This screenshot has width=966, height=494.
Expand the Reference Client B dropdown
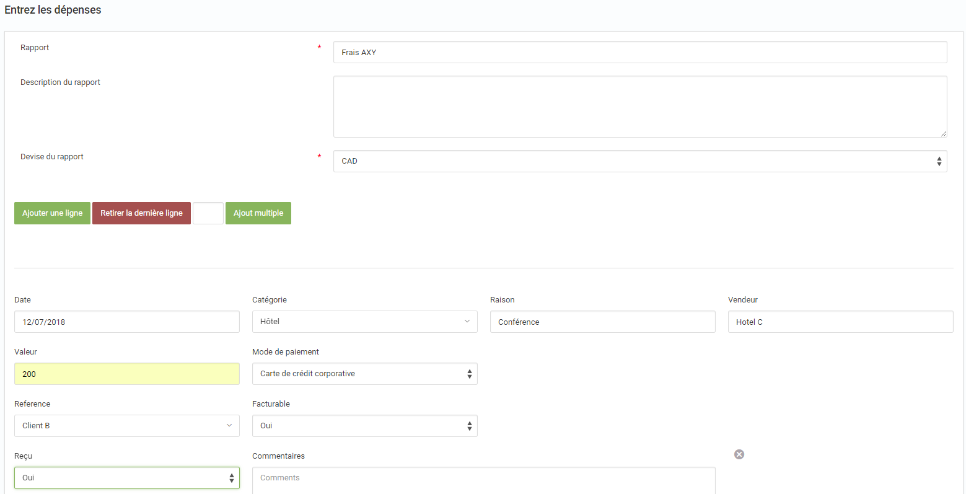pyautogui.click(x=126, y=426)
